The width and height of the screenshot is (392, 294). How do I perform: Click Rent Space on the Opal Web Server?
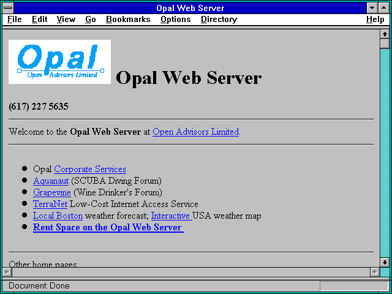click(108, 227)
